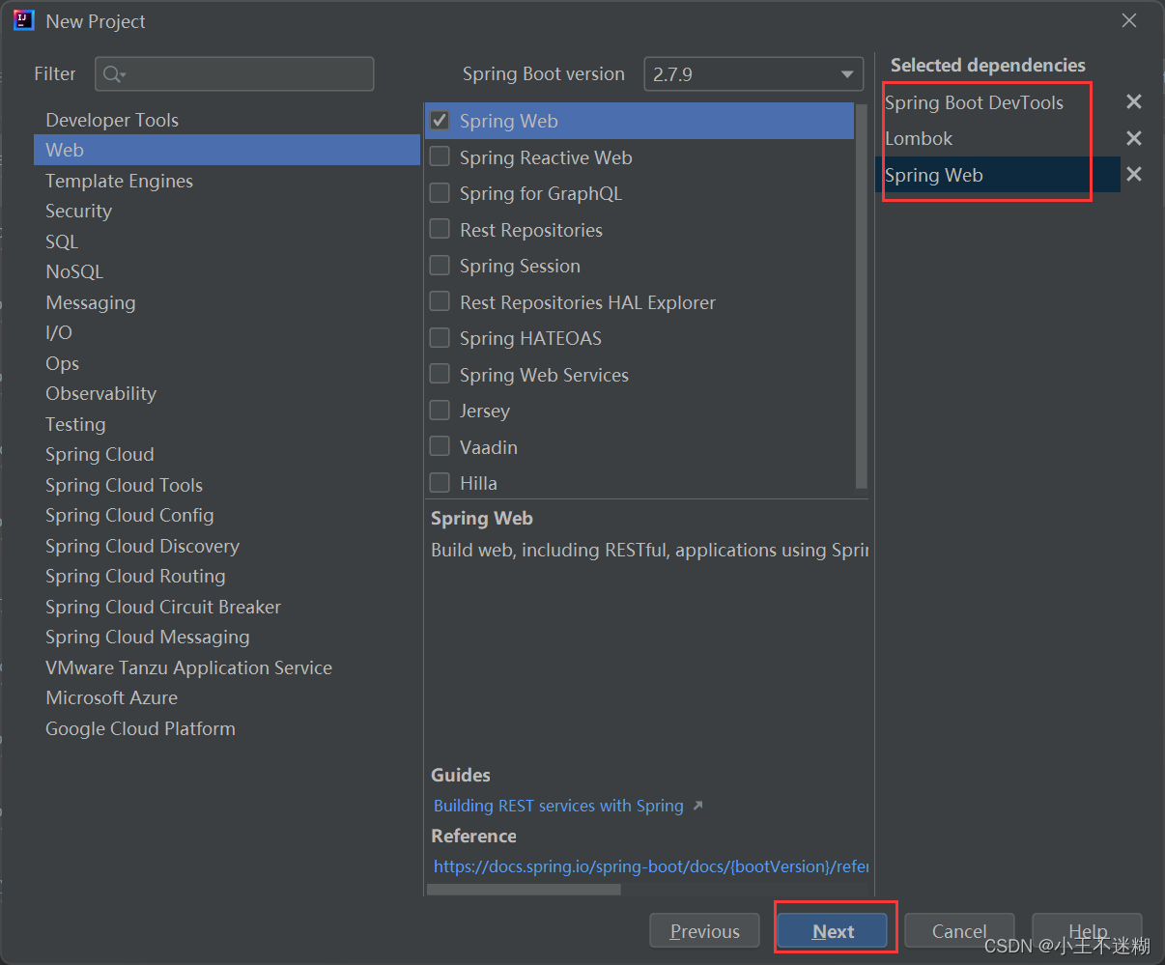Remove Lombok from selected dependencies
Image resolution: width=1165 pixels, height=965 pixels.
[1134, 138]
